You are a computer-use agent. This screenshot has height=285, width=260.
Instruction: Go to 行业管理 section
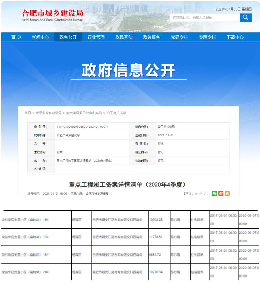coord(96,37)
